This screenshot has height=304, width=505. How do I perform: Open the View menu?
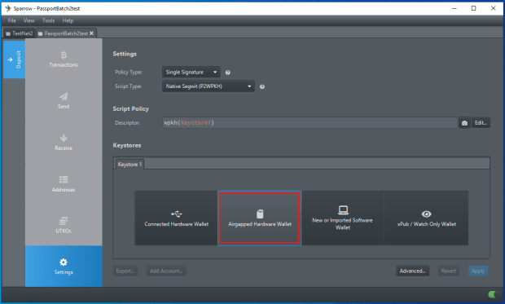(x=29, y=20)
